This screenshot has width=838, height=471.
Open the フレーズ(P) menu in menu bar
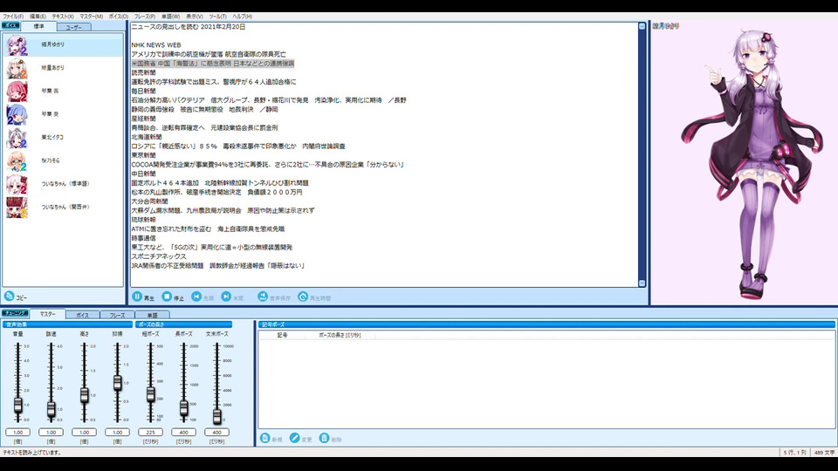144,17
